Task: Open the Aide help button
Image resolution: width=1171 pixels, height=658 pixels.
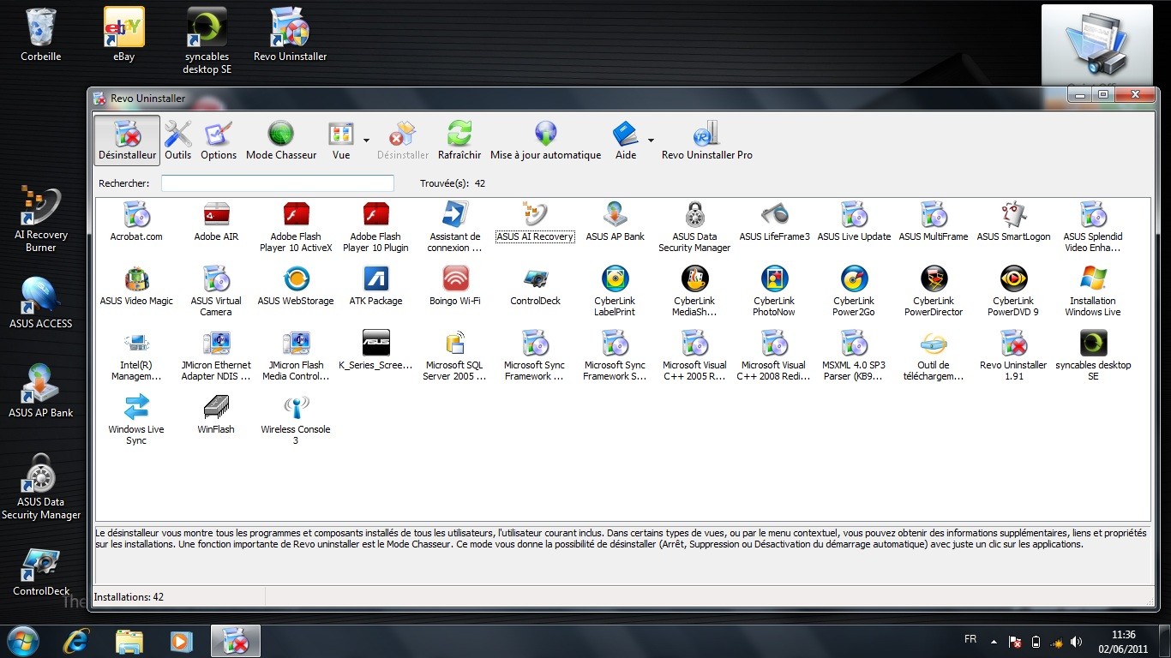Action: coord(626,141)
